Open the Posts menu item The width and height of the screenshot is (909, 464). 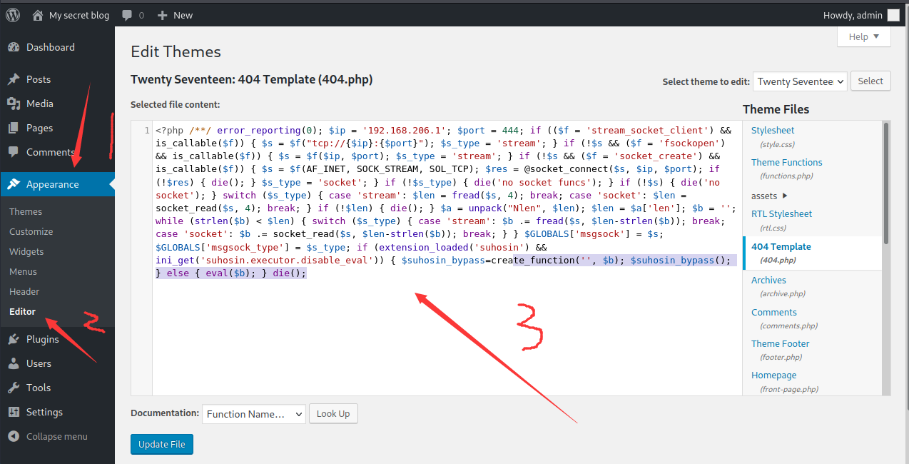pyautogui.click(x=57, y=79)
